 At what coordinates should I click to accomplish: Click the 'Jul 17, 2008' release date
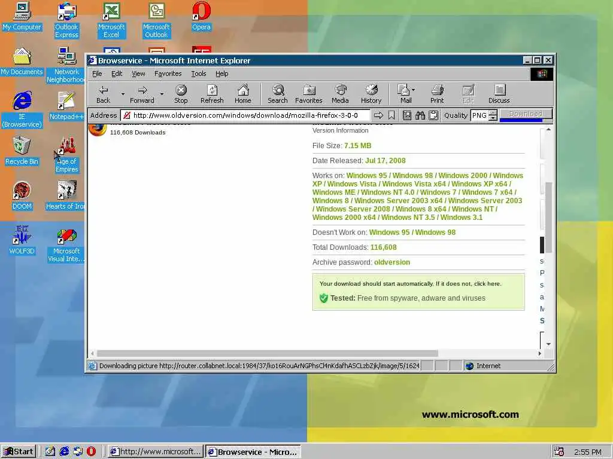click(x=386, y=161)
